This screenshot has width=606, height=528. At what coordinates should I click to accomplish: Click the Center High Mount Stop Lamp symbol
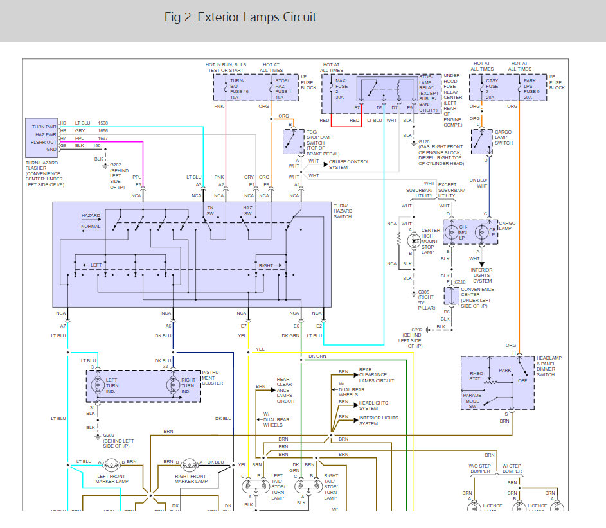point(414,241)
